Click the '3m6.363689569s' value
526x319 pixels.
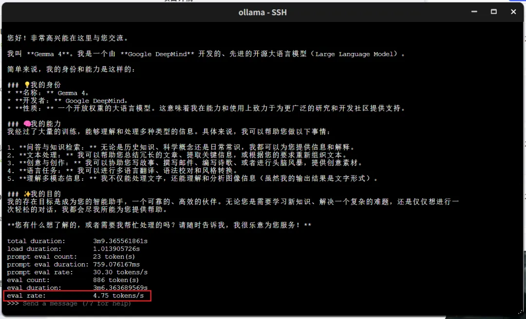click(x=120, y=288)
